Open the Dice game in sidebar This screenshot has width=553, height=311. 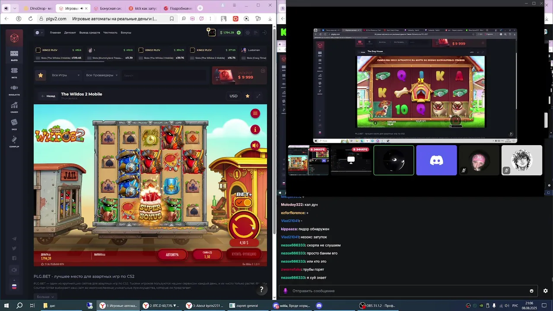coord(14,124)
